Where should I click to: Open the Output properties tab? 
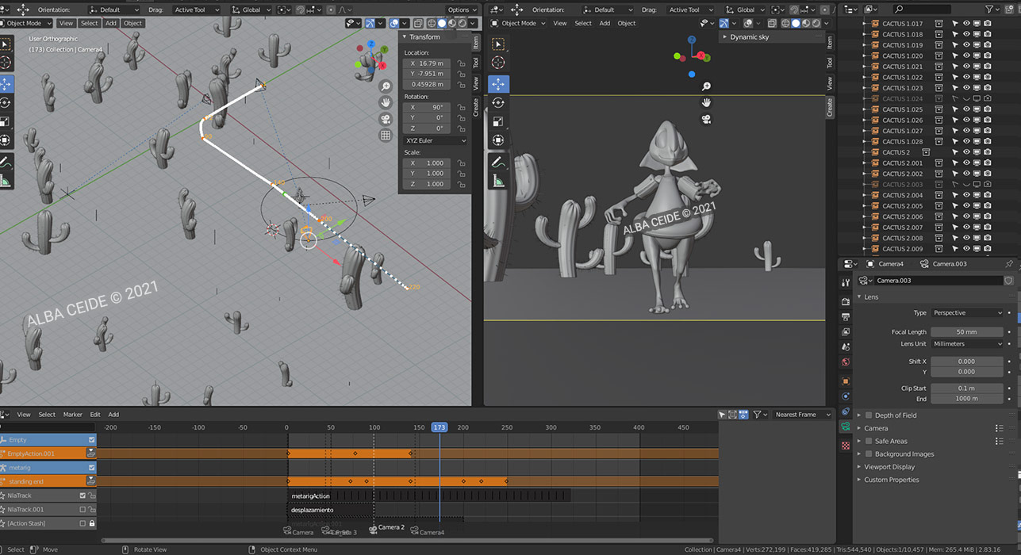pyautogui.click(x=846, y=317)
